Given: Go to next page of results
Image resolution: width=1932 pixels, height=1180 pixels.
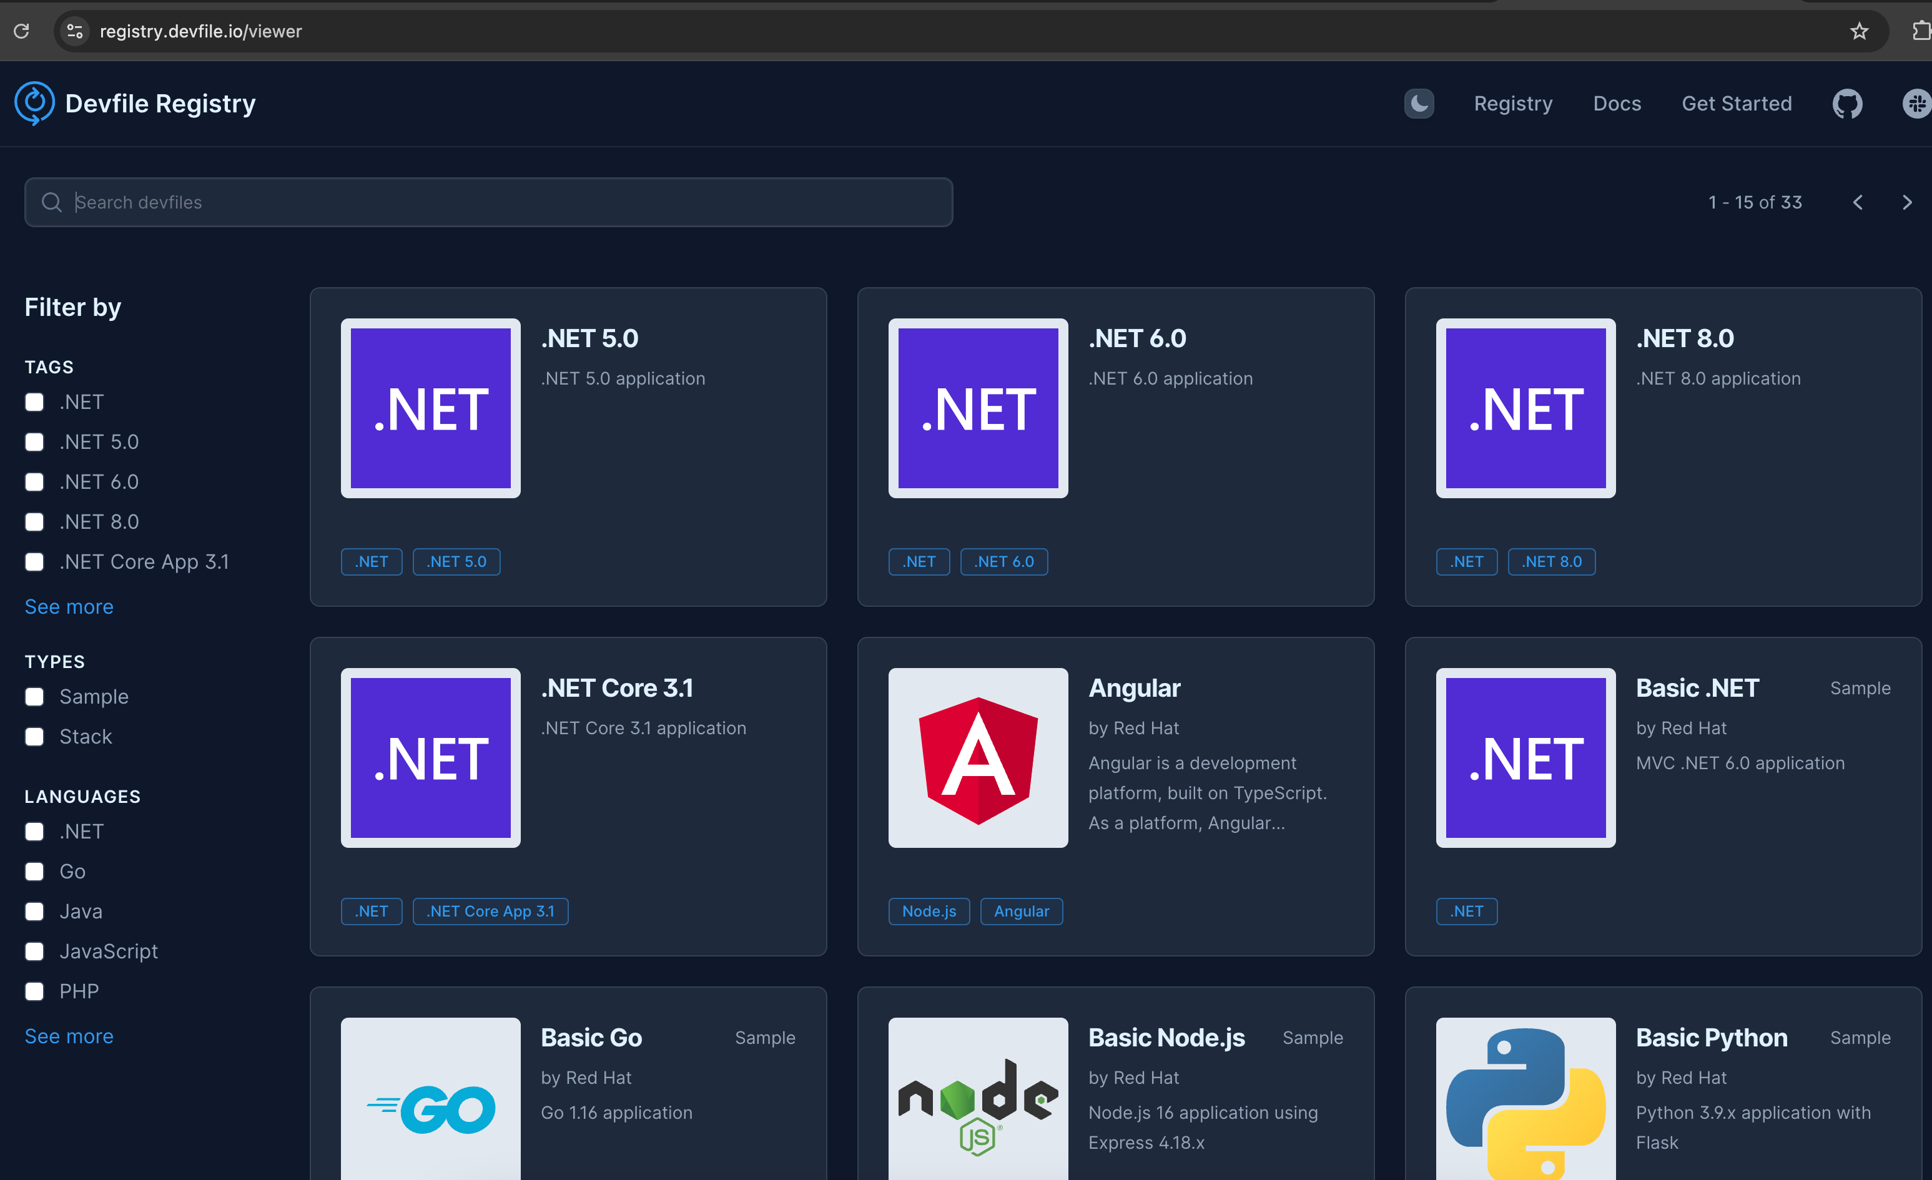Looking at the screenshot, I should [1907, 202].
